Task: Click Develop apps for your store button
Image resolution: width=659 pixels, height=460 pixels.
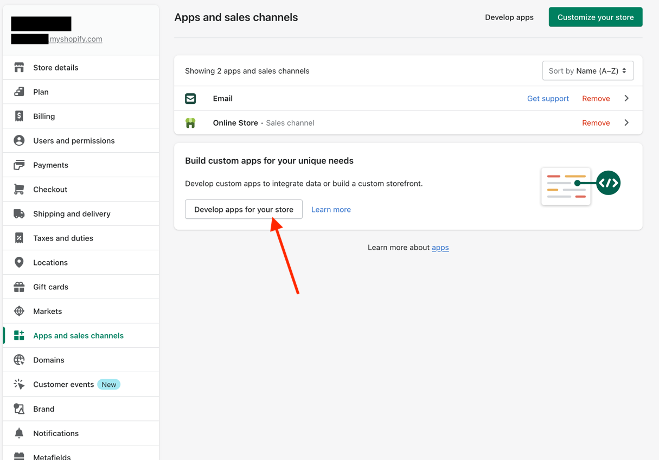Action: click(x=244, y=209)
